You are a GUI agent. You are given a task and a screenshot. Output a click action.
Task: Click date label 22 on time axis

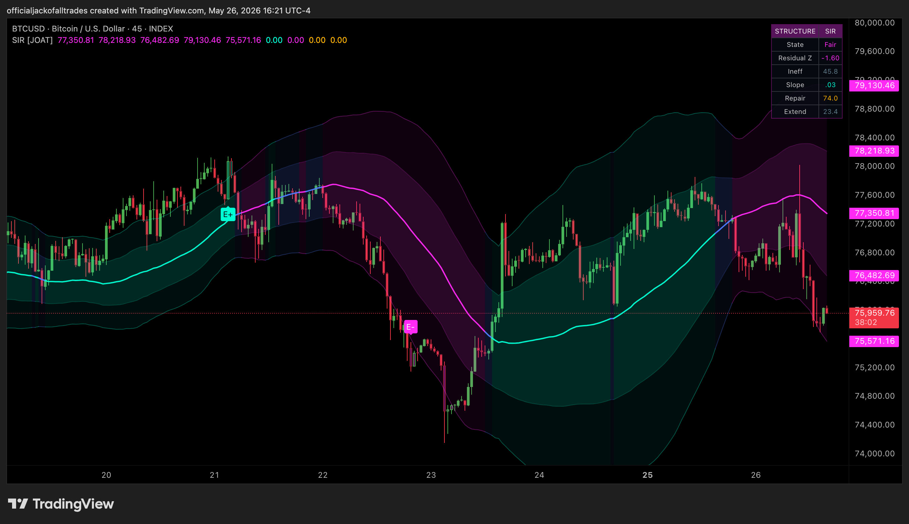pos(323,475)
